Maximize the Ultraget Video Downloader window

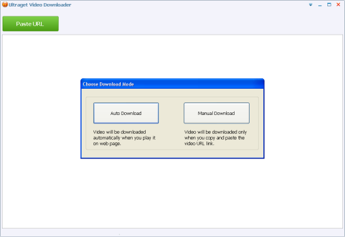(329, 5)
